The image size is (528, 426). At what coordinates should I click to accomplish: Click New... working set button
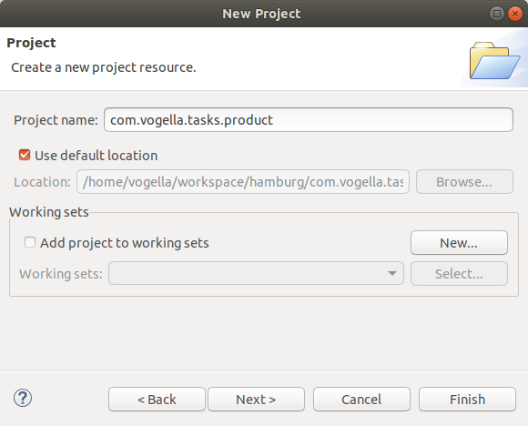pyautogui.click(x=459, y=242)
